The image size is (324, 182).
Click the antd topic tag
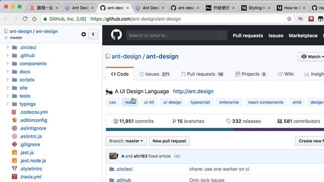tap(297, 102)
